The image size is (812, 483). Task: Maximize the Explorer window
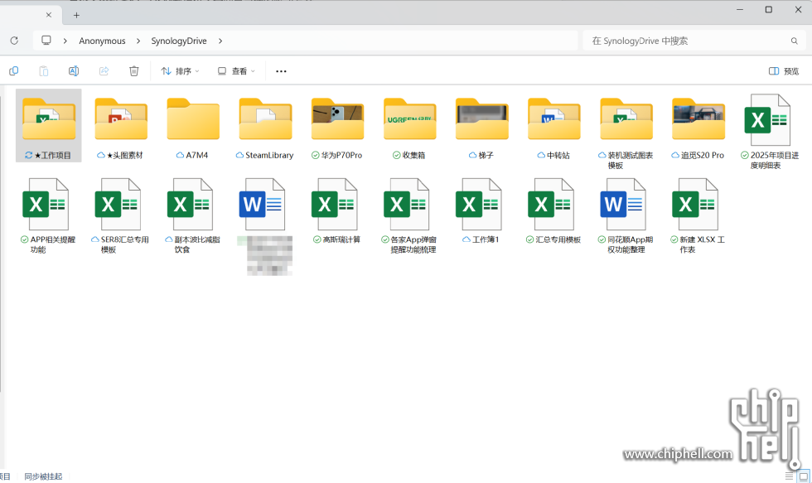point(769,9)
